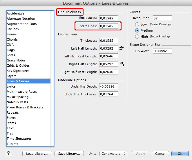Open Piano Braces & Brackets category

coord(25,107)
